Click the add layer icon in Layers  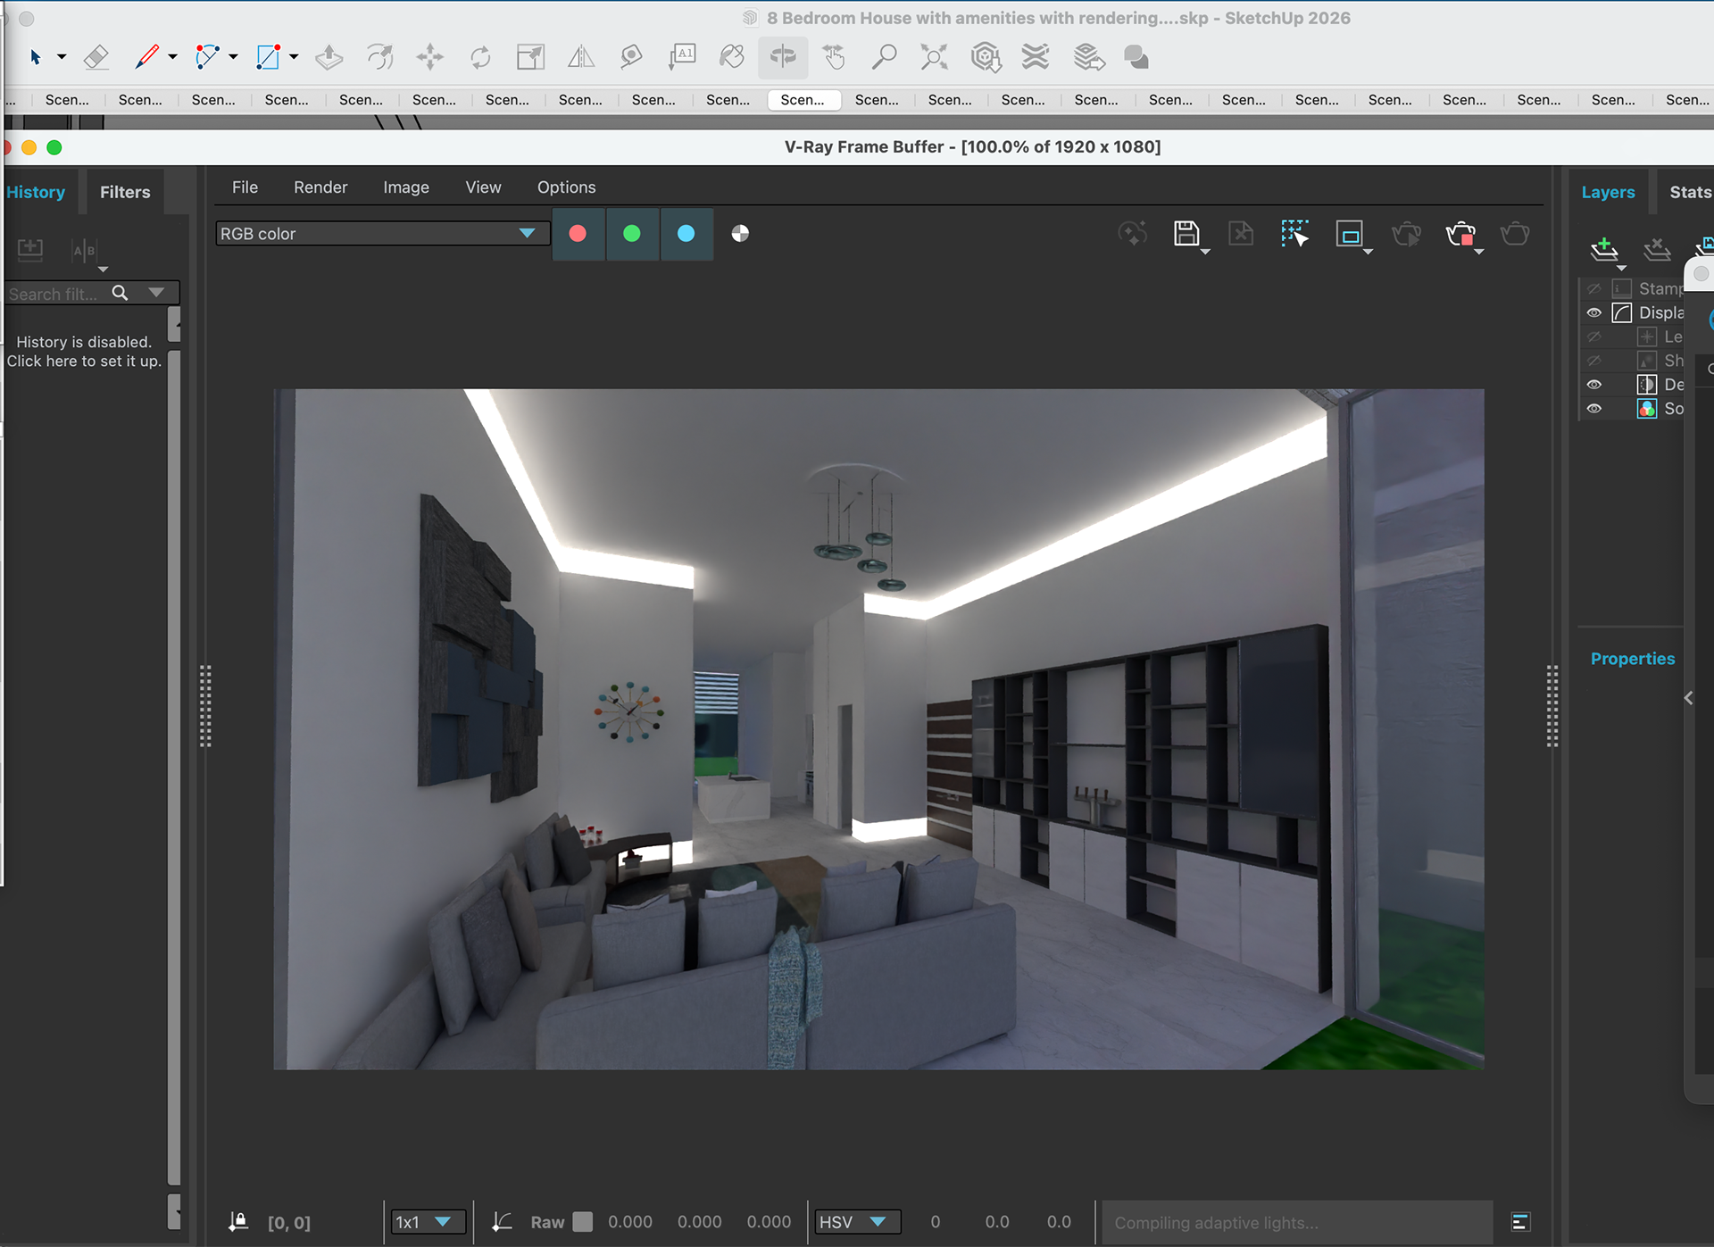click(x=1604, y=249)
